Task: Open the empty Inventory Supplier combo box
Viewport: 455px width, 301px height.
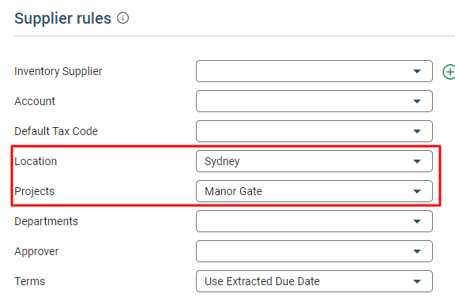Action: pyautogui.click(x=314, y=71)
